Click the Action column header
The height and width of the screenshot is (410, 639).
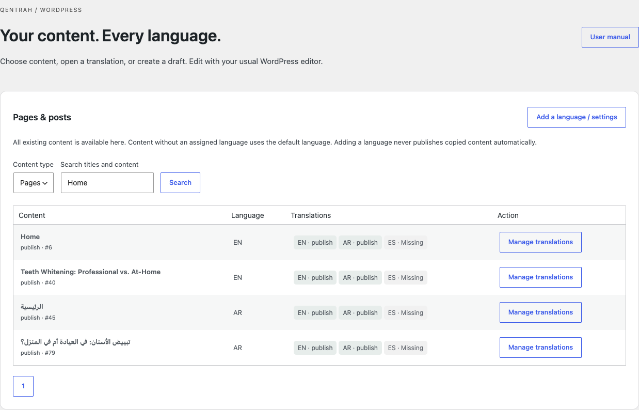pyautogui.click(x=508, y=215)
